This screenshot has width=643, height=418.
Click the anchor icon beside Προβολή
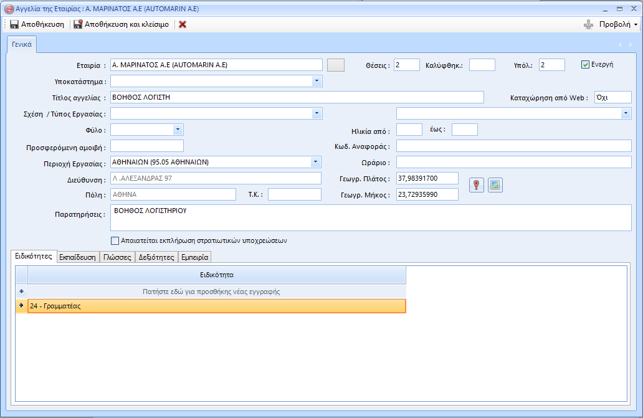point(587,24)
